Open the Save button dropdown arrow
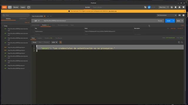188x105 pixels. click(182, 21)
